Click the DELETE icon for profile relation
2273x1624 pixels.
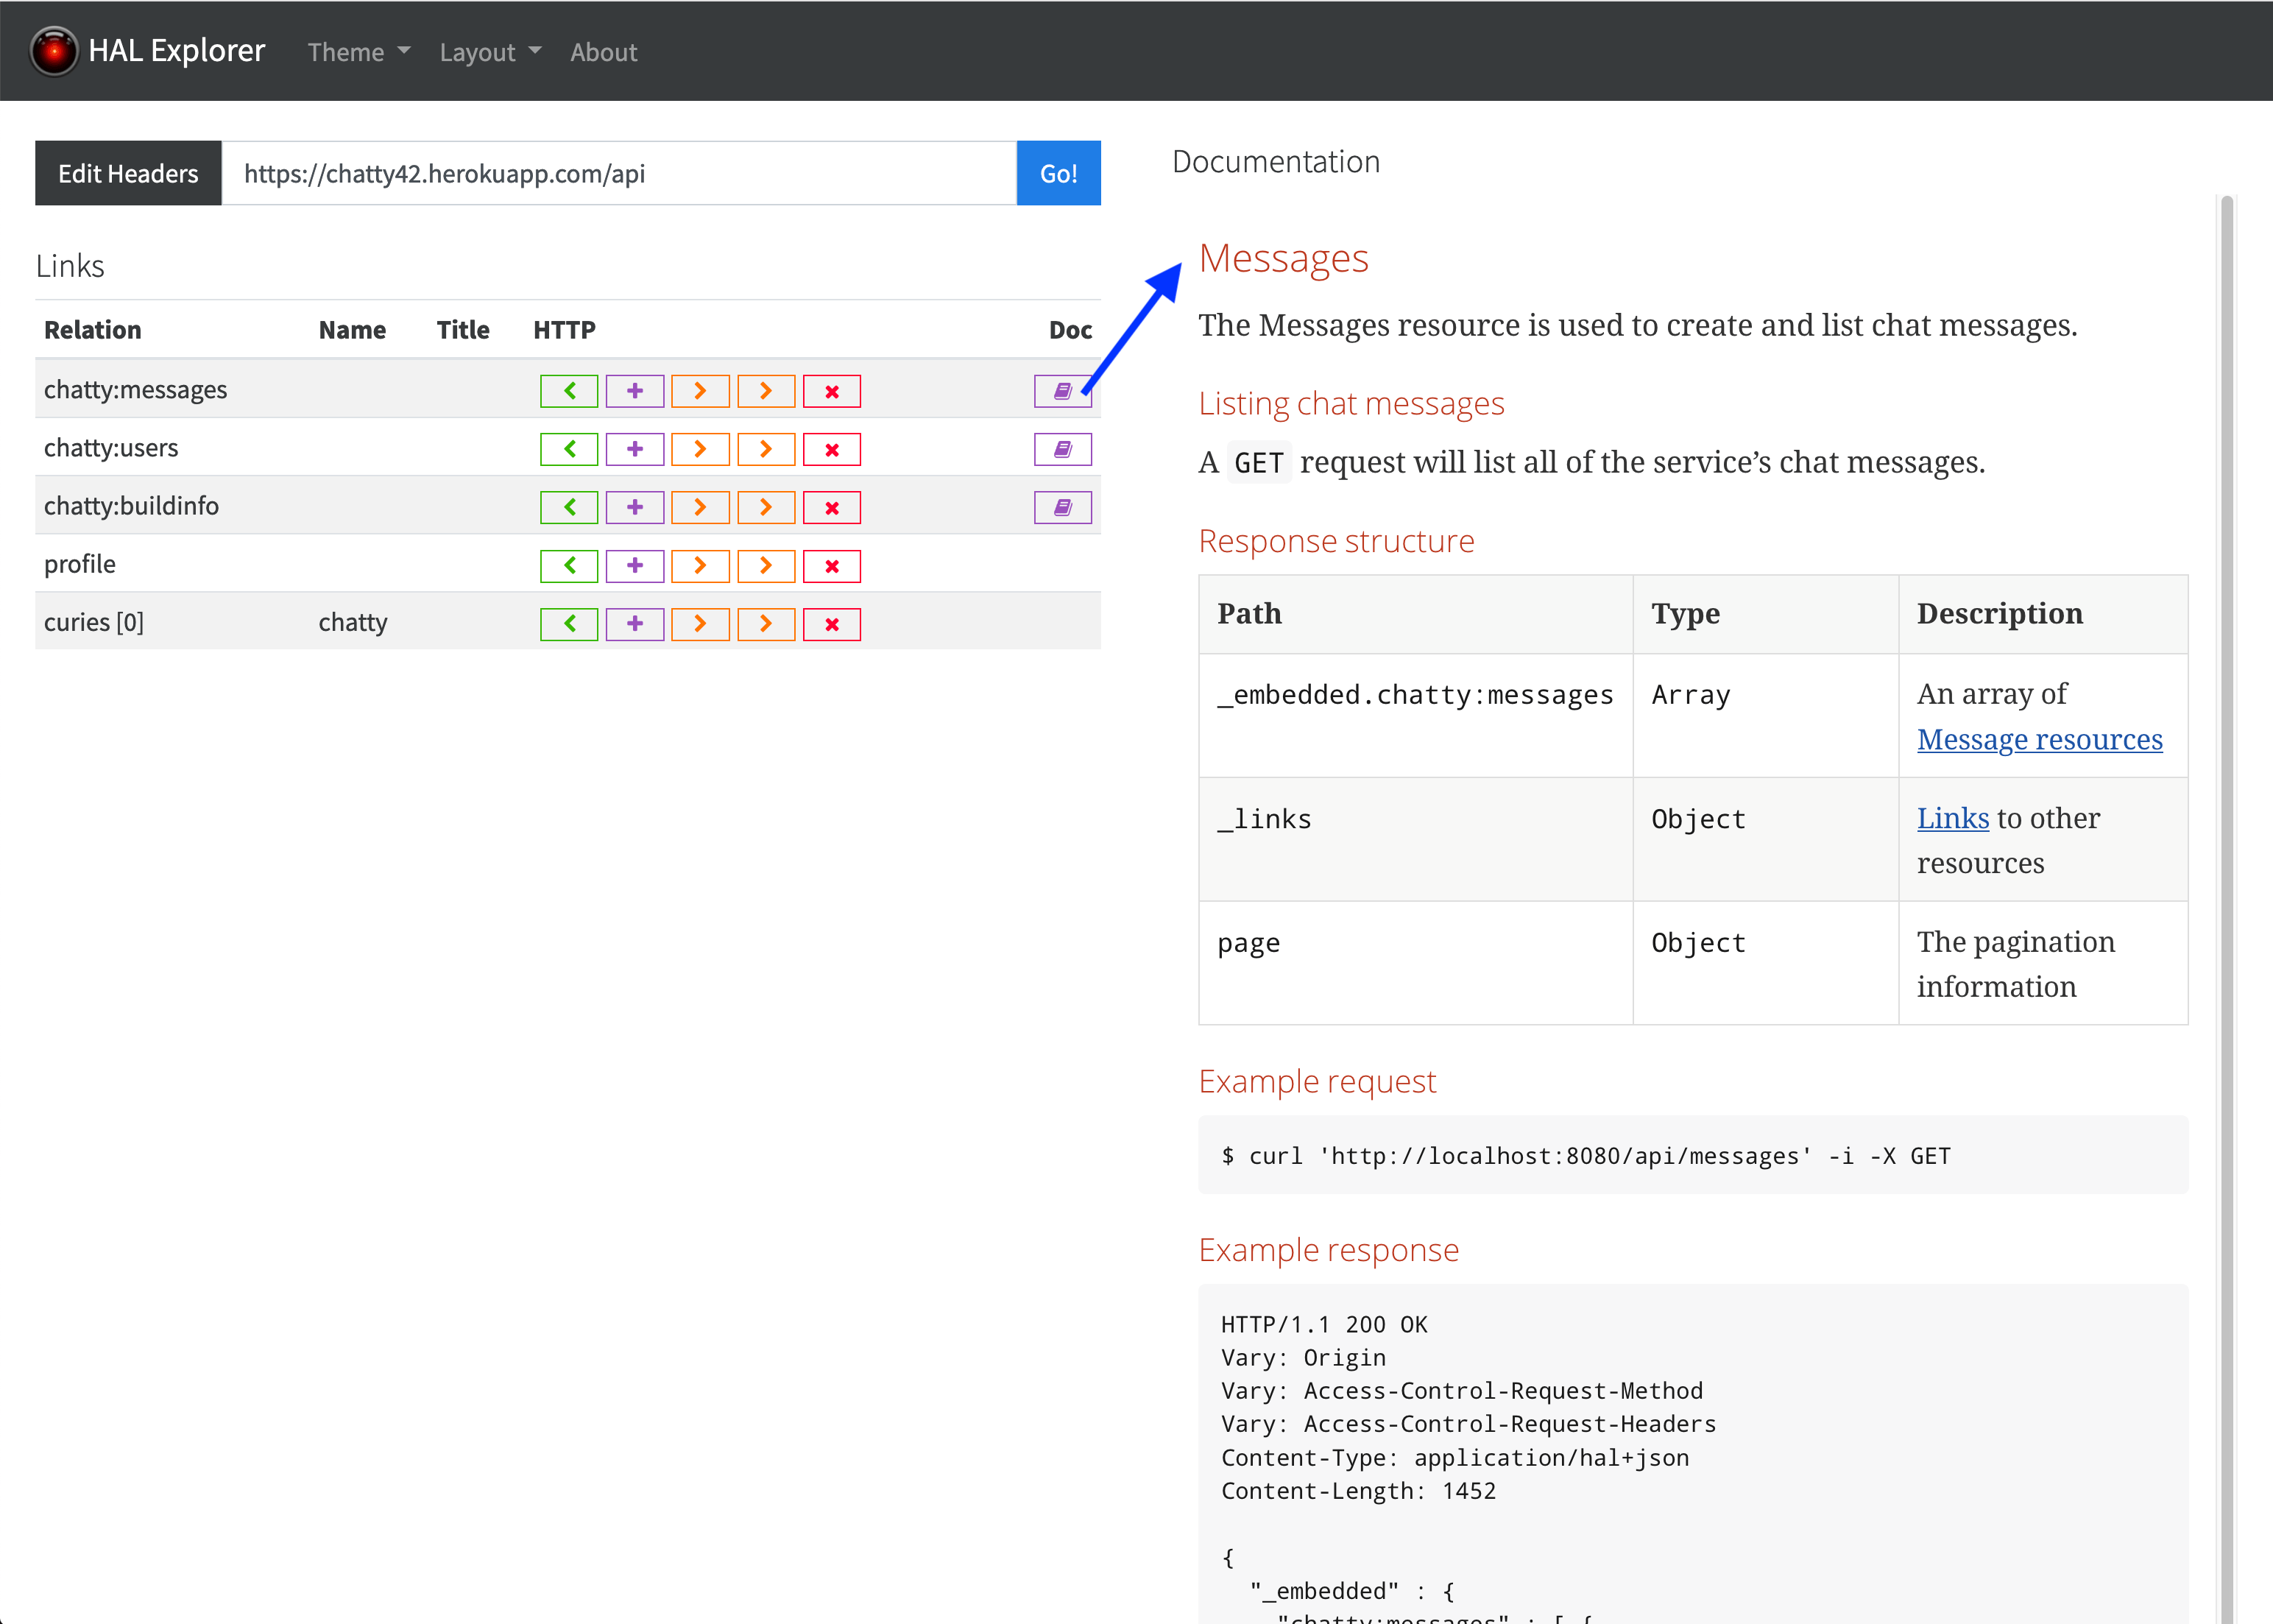point(831,564)
